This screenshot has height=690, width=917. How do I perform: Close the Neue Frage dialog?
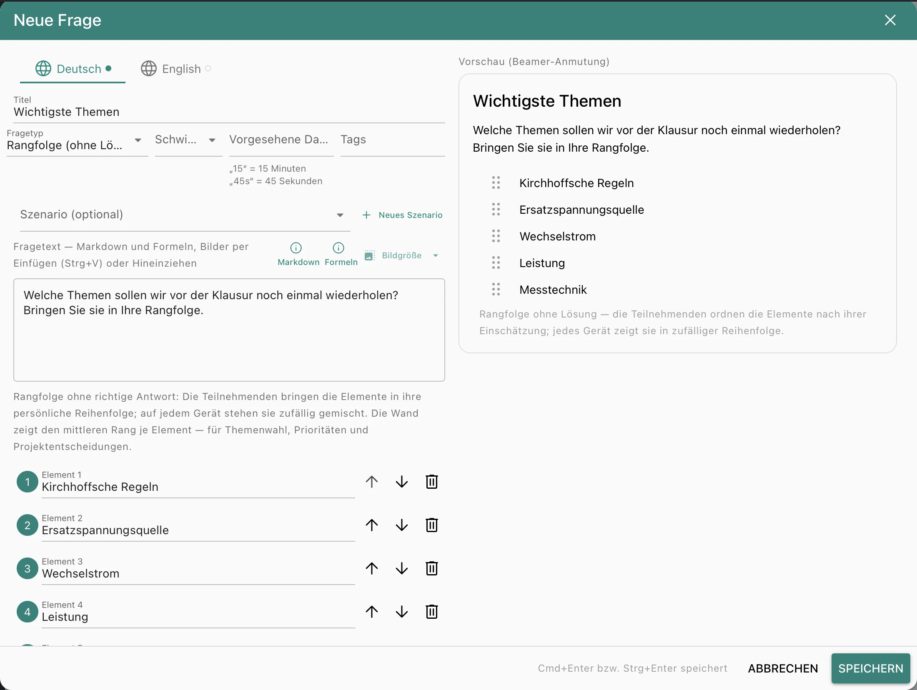(x=890, y=20)
